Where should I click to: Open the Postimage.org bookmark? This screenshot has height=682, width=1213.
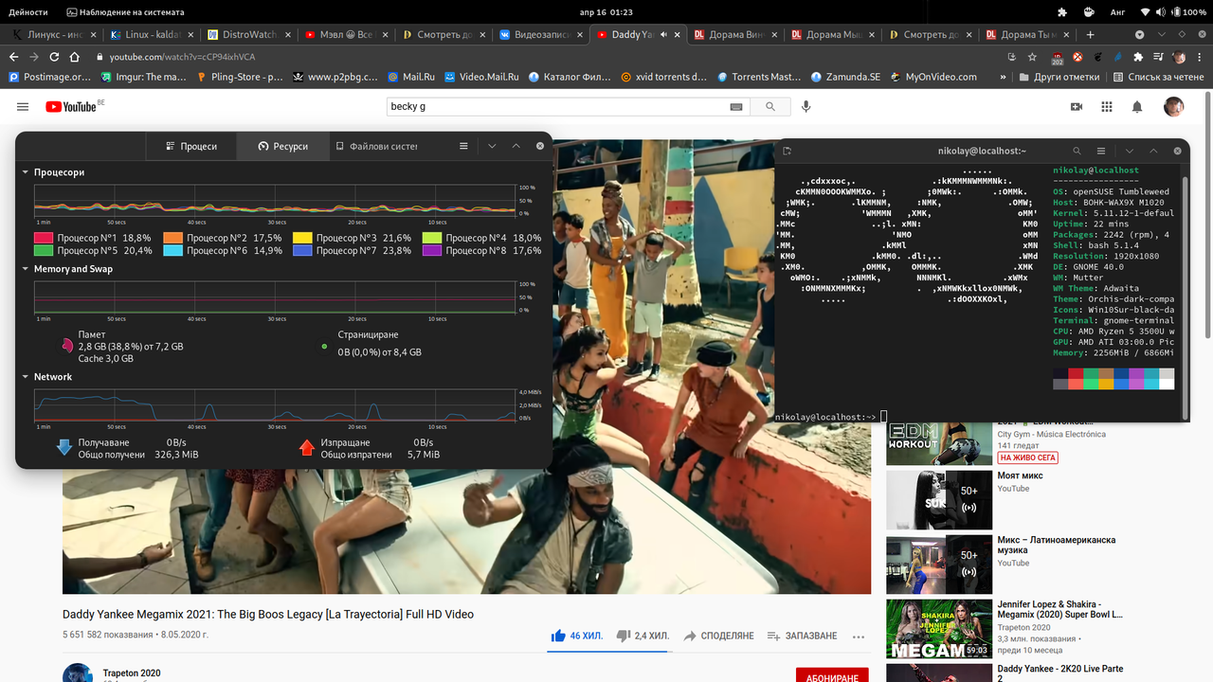(50, 77)
